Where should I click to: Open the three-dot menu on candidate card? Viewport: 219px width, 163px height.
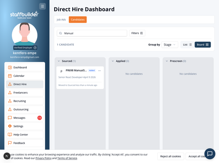pyautogui.click(x=99, y=71)
